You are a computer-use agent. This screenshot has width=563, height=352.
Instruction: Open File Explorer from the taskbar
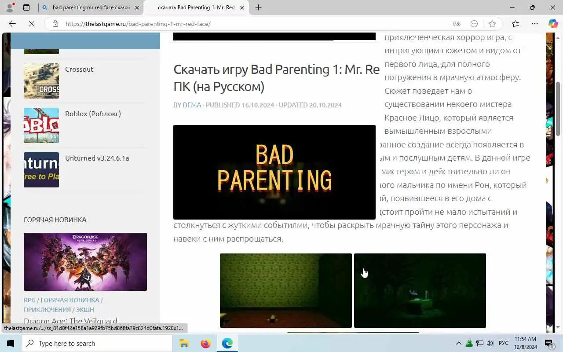click(x=184, y=343)
